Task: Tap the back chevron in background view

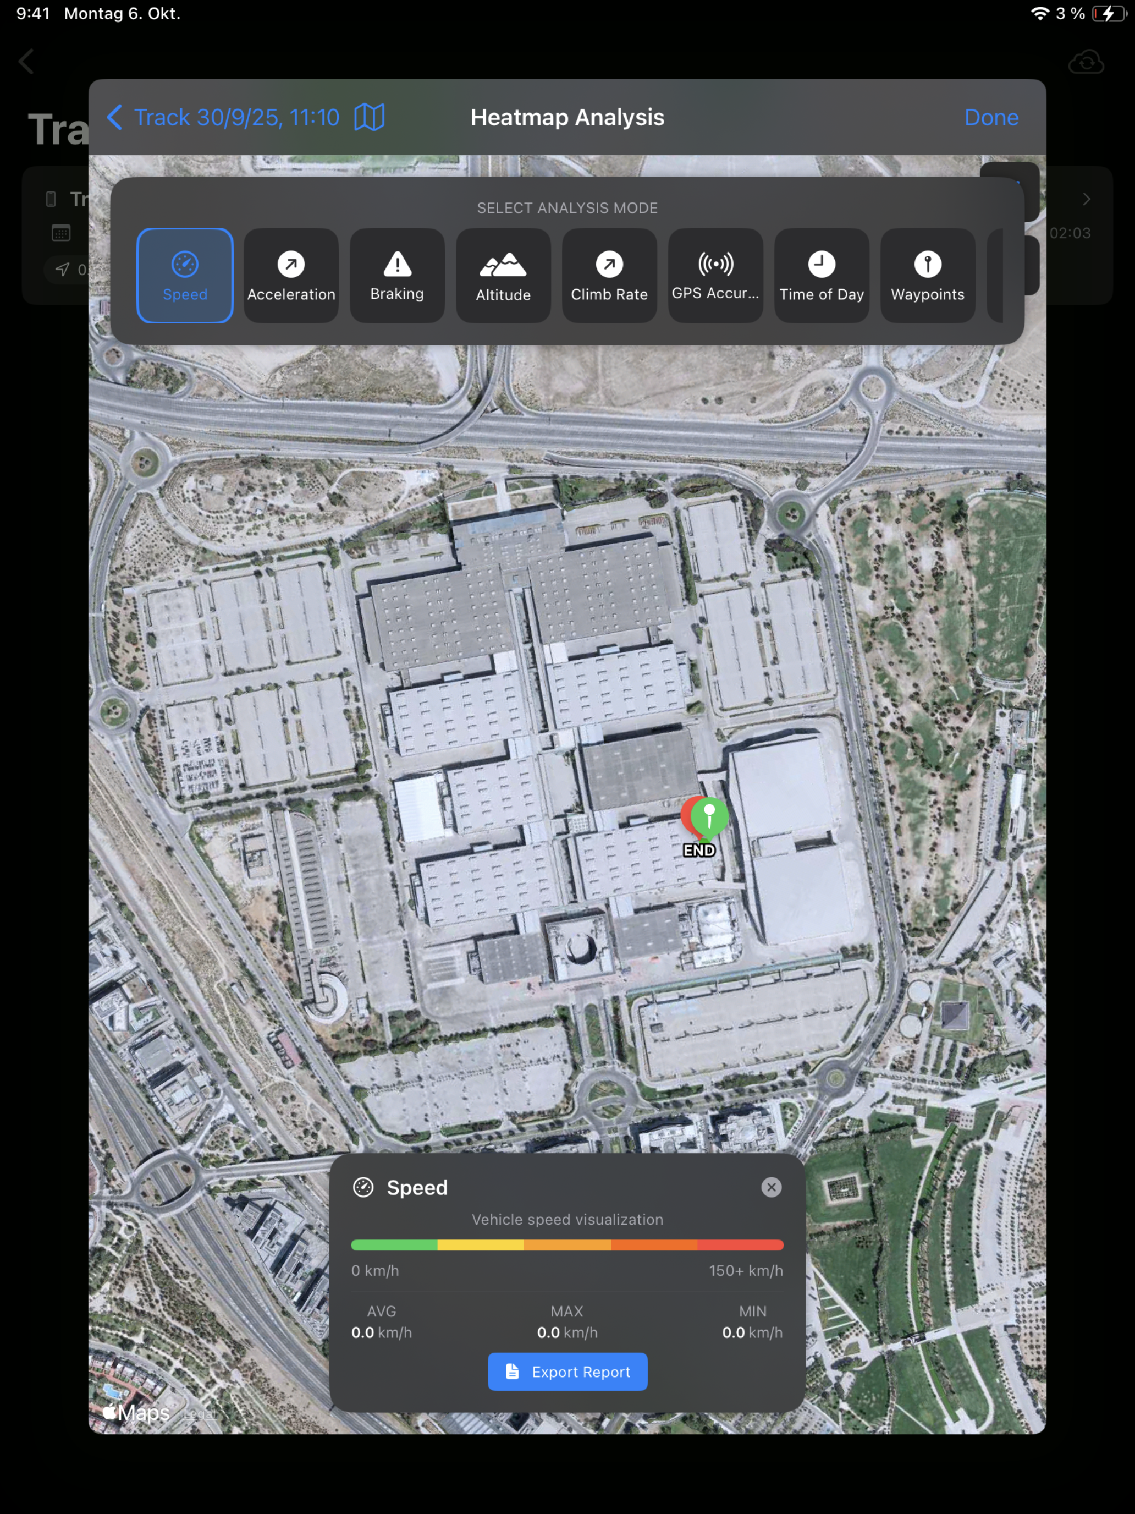Action: (27, 62)
